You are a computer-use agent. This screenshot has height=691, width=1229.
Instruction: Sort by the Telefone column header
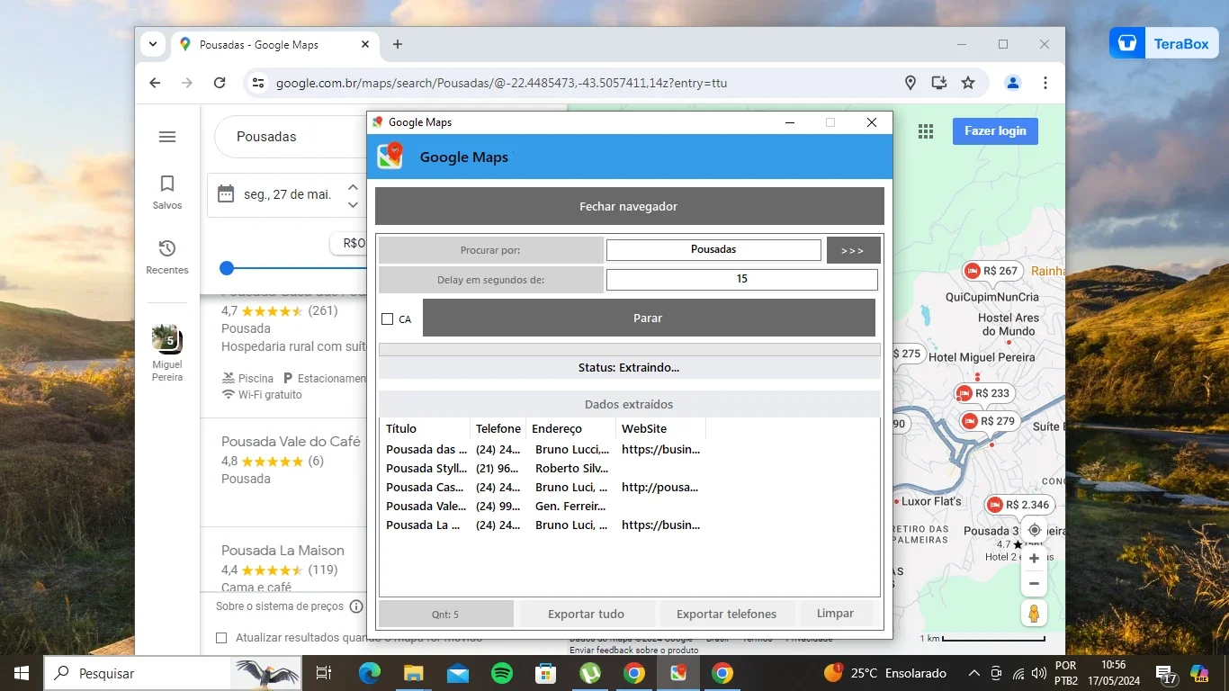click(498, 428)
